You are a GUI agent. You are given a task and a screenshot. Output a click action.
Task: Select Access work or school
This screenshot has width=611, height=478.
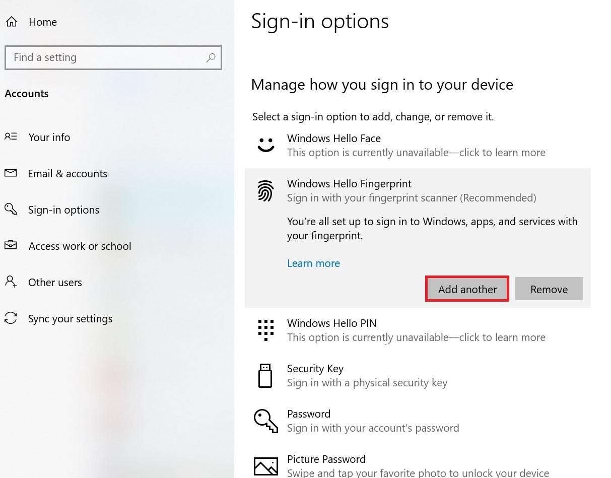pyautogui.click(x=80, y=246)
